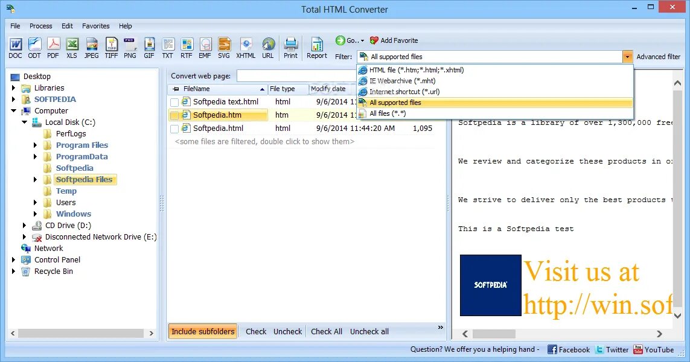Sort by FileName column header
The width and height of the screenshot is (690, 362).
218,89
